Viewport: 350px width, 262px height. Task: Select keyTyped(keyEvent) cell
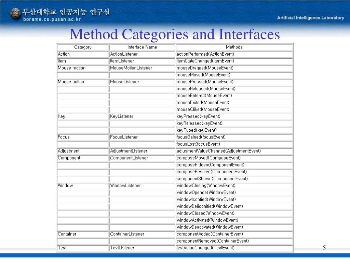[234, 130]
